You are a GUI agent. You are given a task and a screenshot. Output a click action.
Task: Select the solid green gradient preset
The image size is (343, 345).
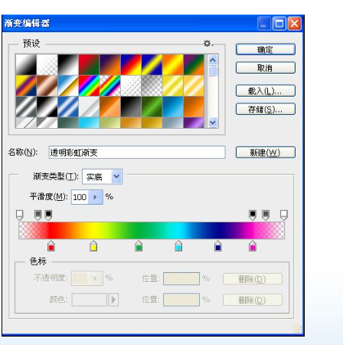[x=152, y=107]
